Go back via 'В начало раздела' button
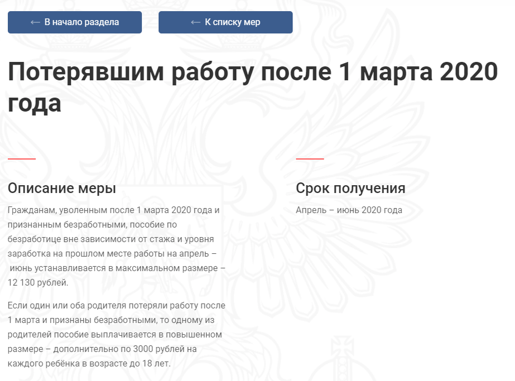515x381 pixels. tap(75, 22)
